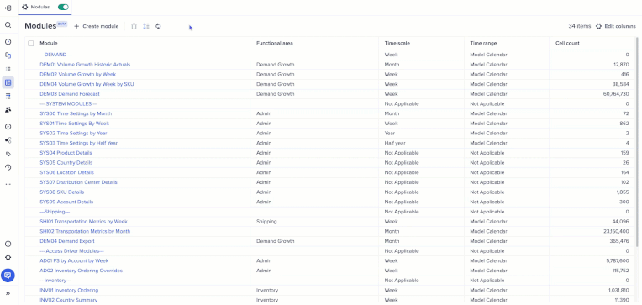
Task: Open SYS06 Location Details module
Action: [x=66, y=172]
